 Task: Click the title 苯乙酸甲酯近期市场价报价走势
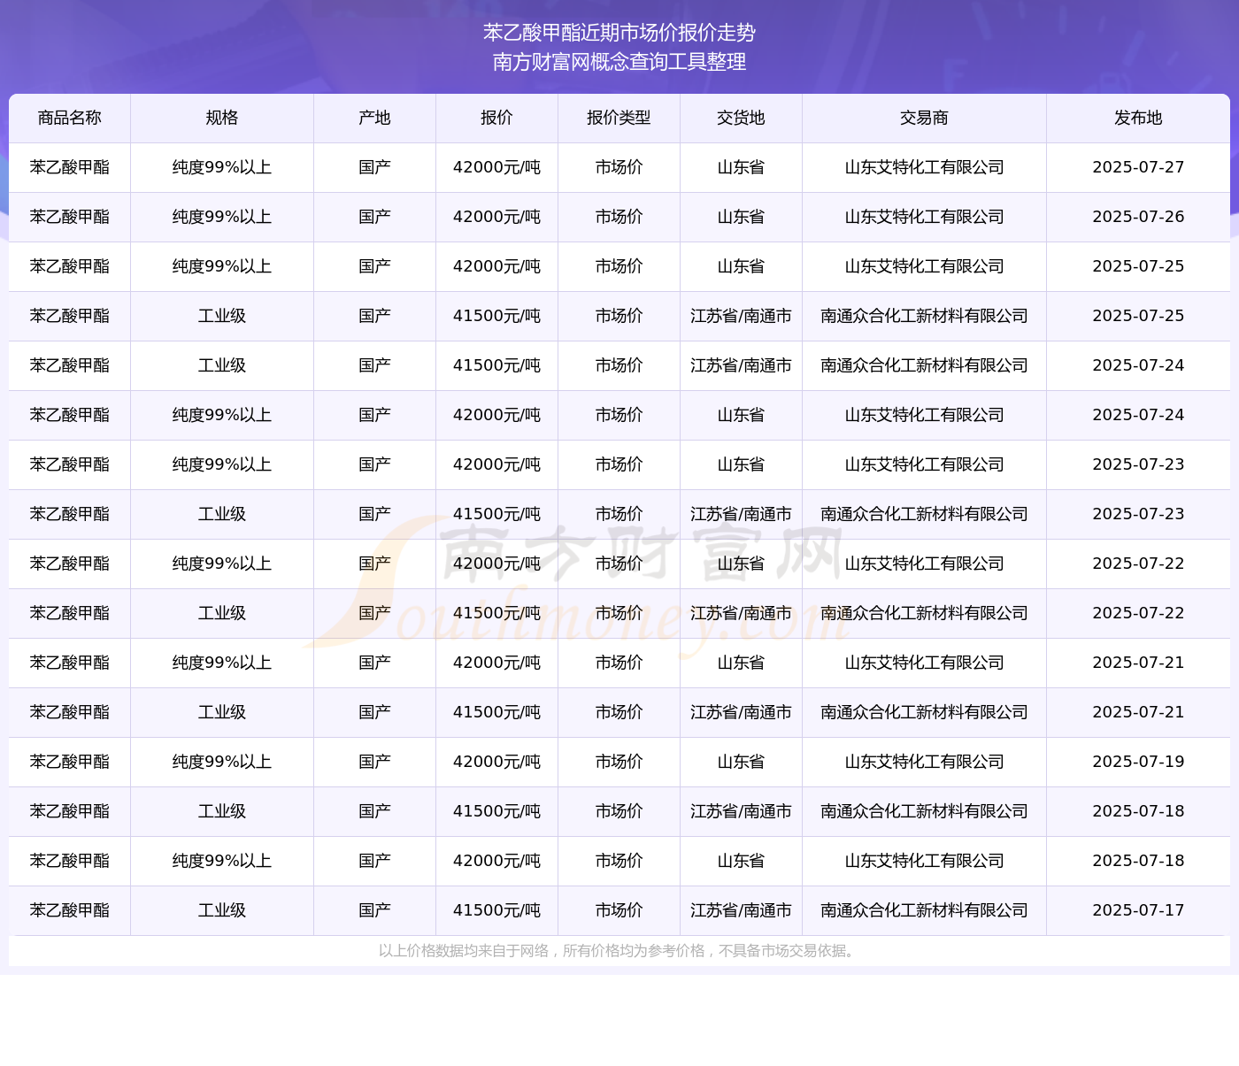[619, 33]
